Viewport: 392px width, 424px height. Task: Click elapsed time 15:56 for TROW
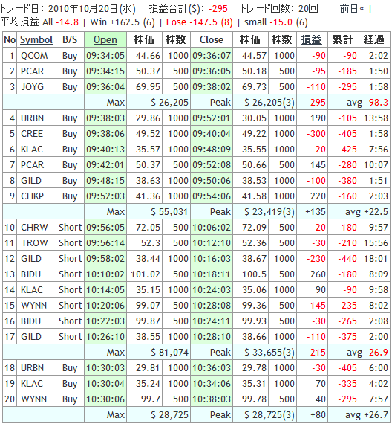pos(376,243)
